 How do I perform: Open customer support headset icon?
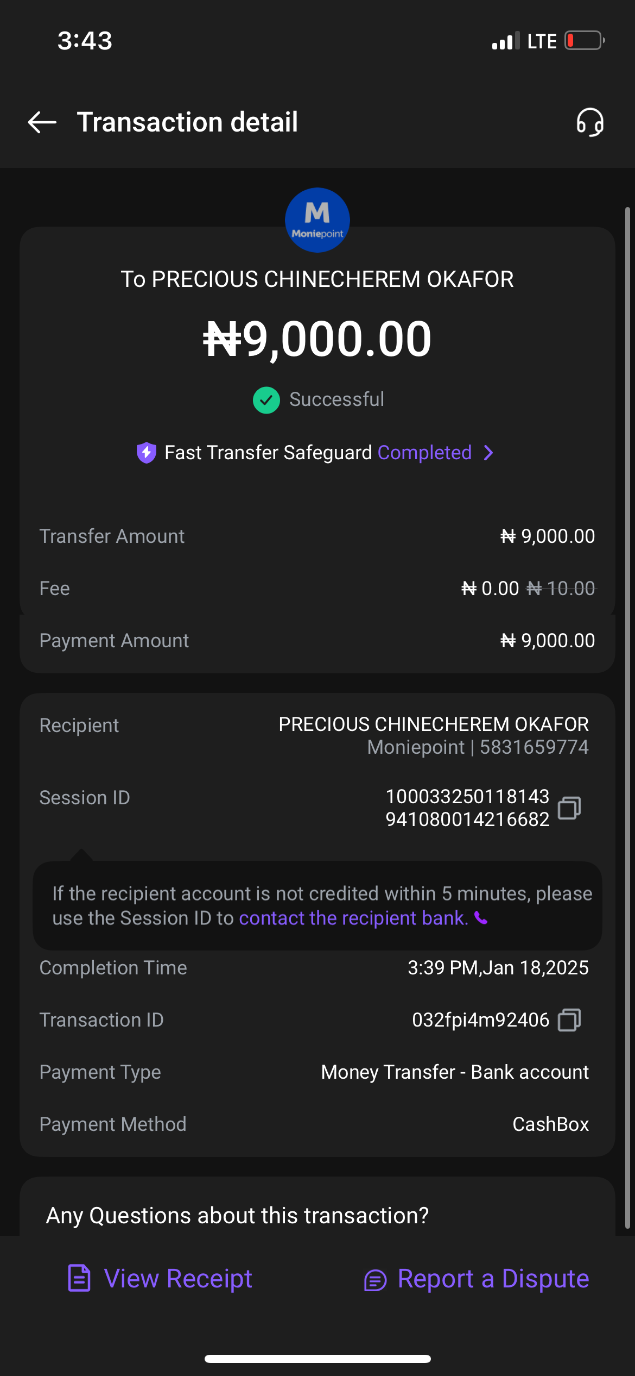(x=590, y=122)
